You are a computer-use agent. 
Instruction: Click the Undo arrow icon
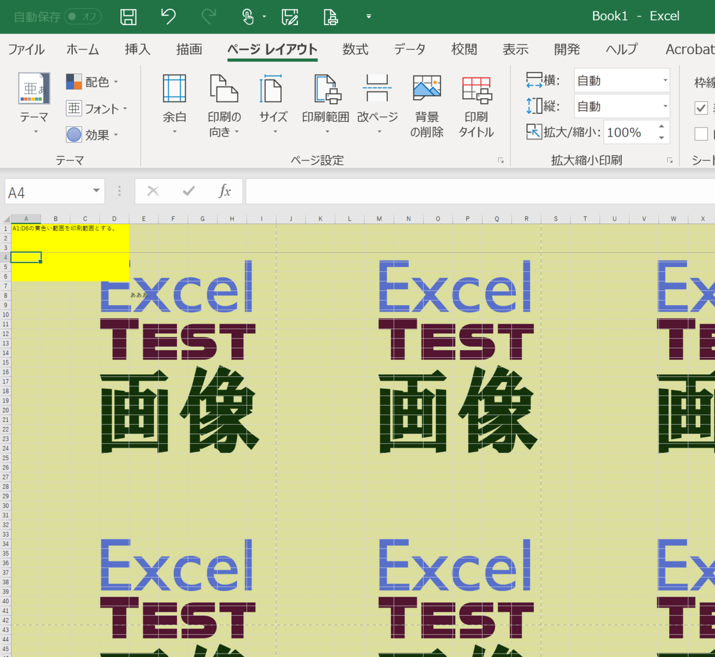pyautogui.click(x=167, y=16)
